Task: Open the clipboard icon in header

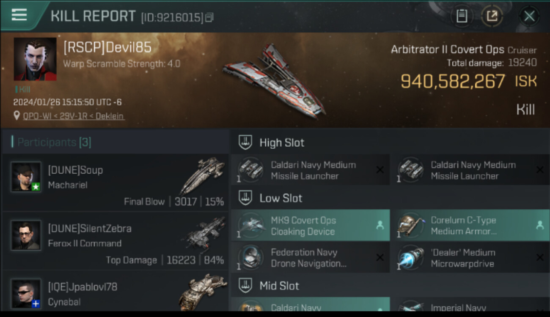Action: pyautogui.click(x=462, y=16)
